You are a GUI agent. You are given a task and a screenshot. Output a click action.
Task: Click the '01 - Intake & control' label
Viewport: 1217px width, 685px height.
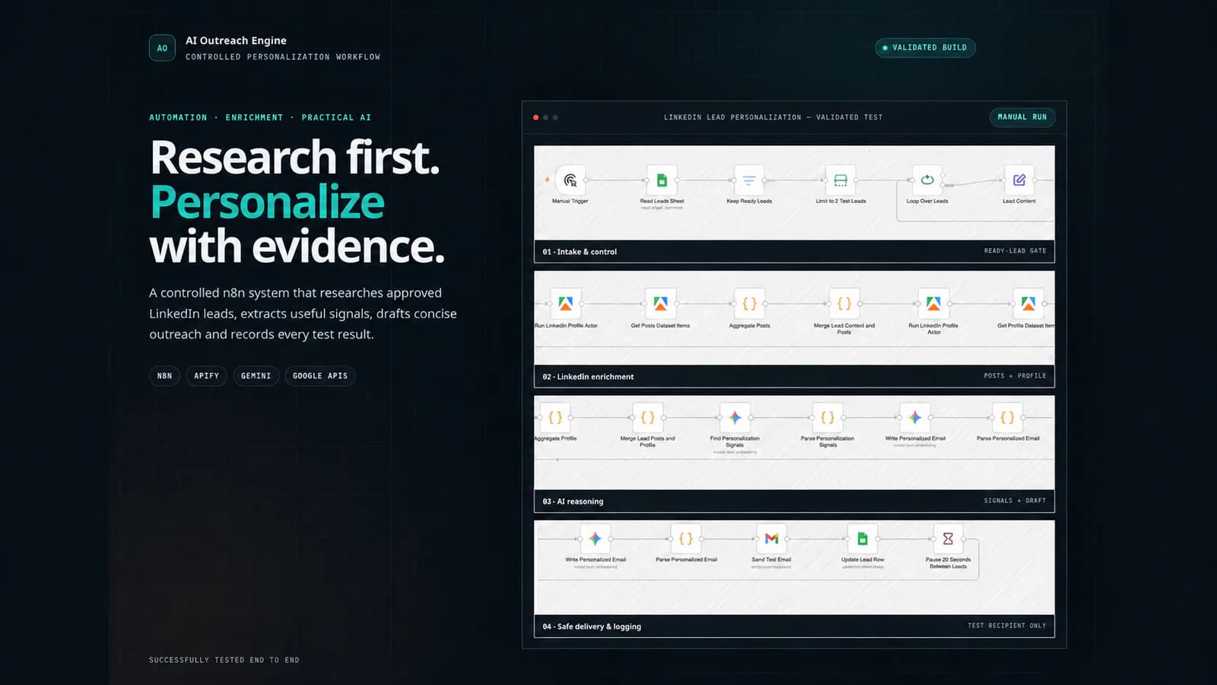point(580,252)
